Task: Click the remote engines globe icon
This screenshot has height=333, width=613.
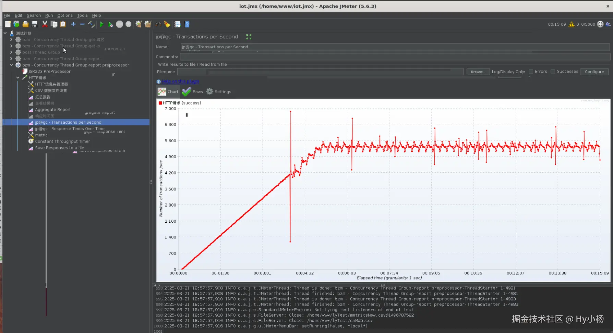Action: click(x=600, y=24)
